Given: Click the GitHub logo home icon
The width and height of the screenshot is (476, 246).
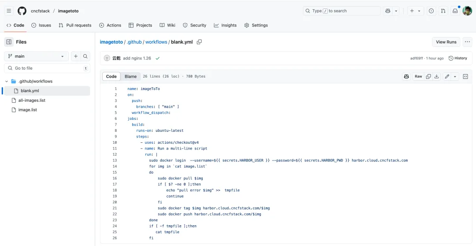Looking at the screenshot, I should pyautogui.click(x=22, y=11).
